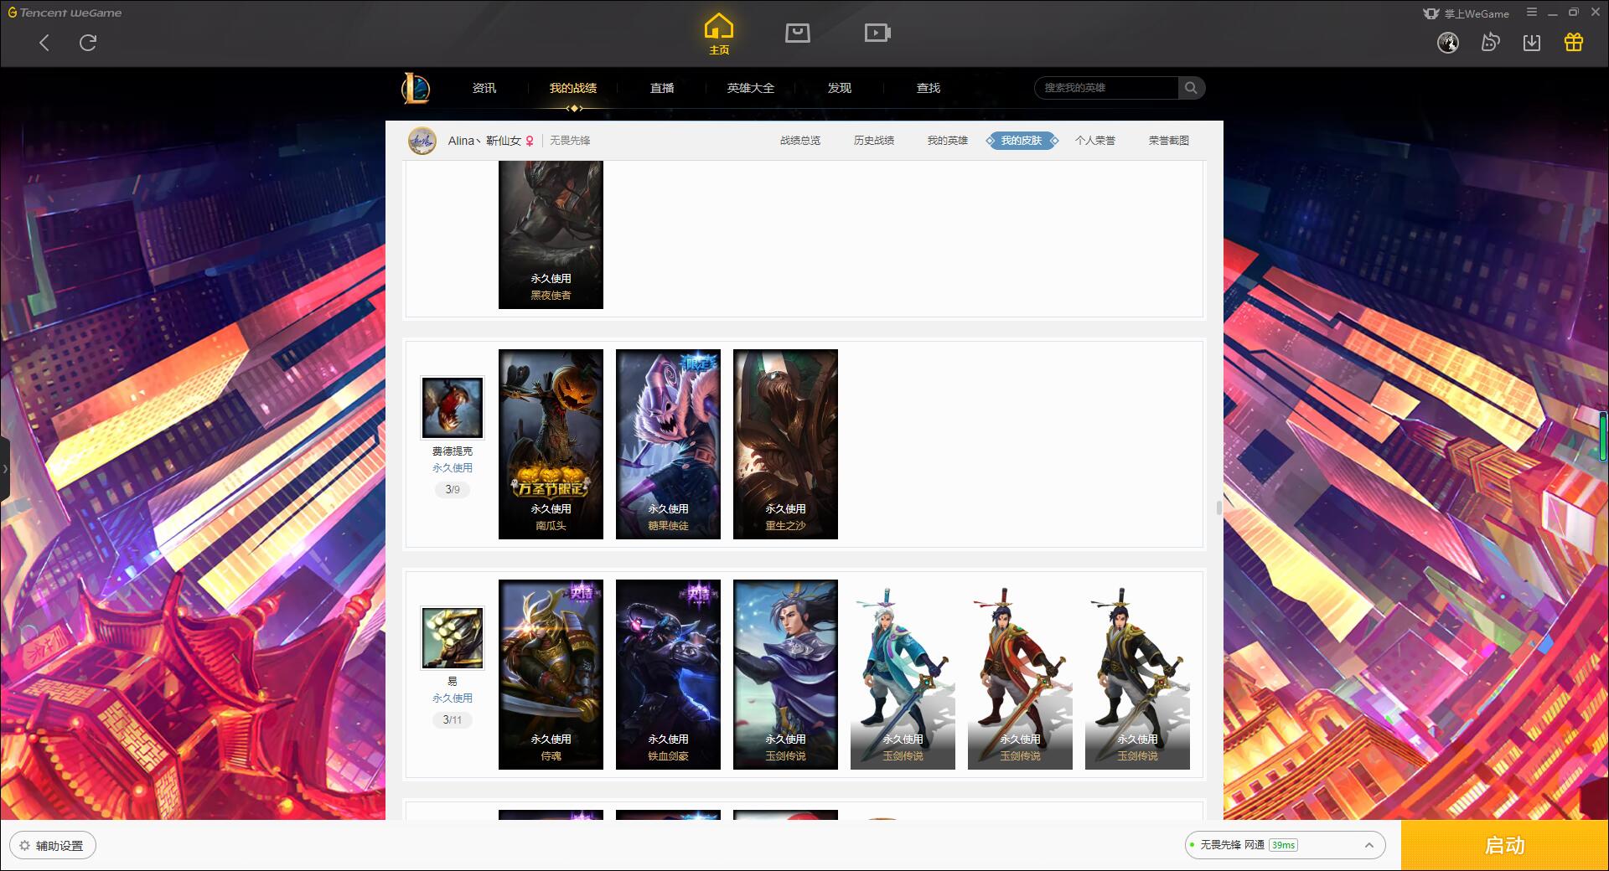Open the globe avatar icon
The width and height of the screenshot is (1609, 871).
(x=1448, y=43)
